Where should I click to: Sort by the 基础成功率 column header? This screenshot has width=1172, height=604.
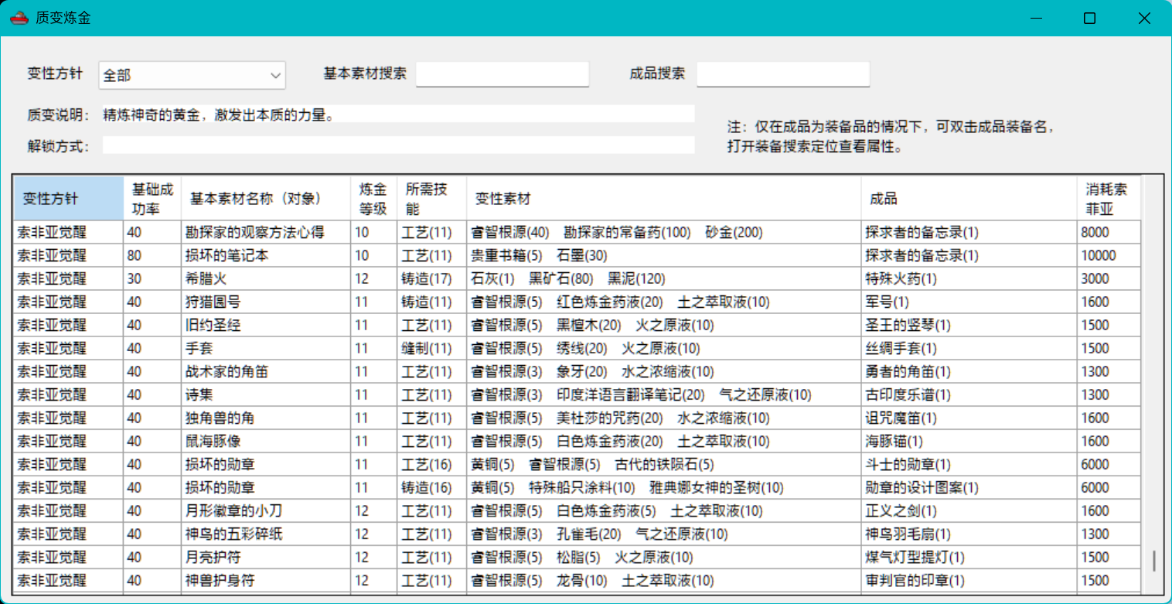[x=152, y=198]
